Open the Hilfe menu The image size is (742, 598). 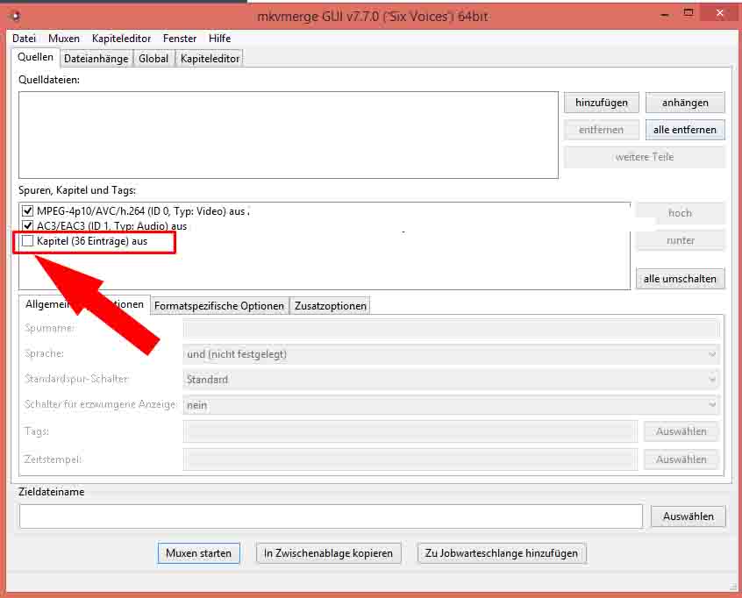pos(219,39)
